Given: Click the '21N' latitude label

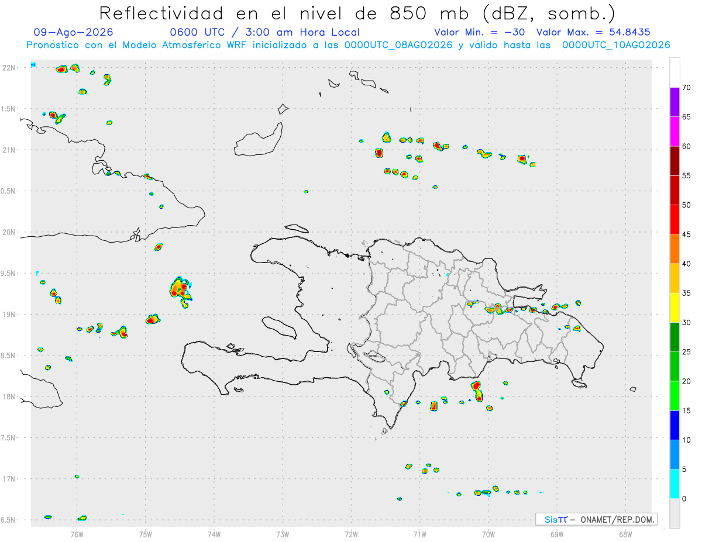Looking at the screenshot, I should pyautogui.click(x=9, y=150).
